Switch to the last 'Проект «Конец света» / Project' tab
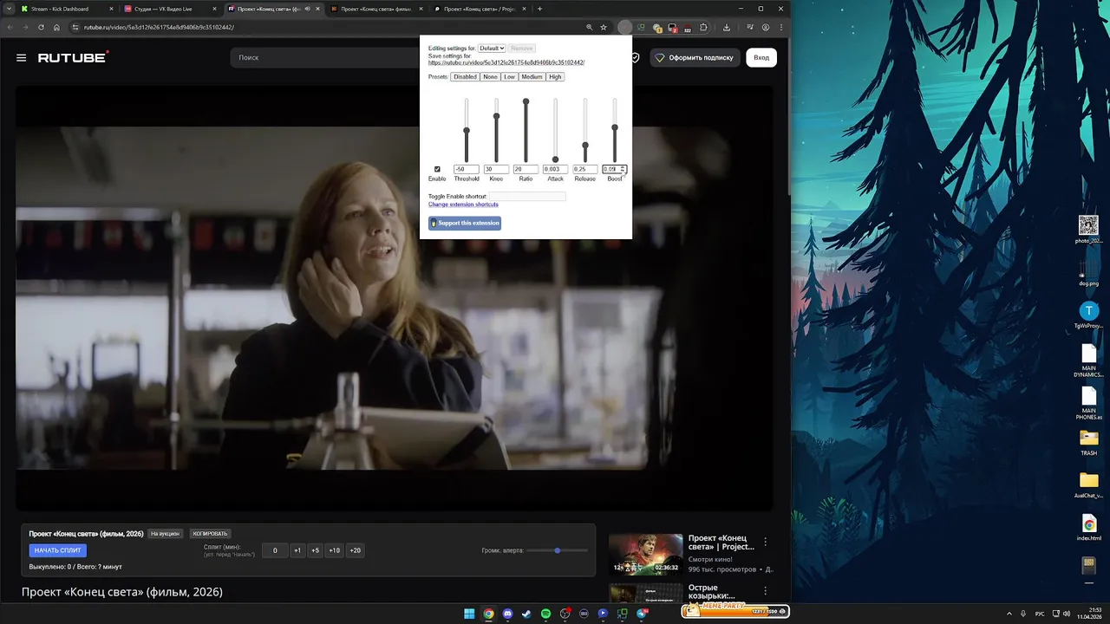The height and width of the screenshot is (624, 1110). click(479, 9)
